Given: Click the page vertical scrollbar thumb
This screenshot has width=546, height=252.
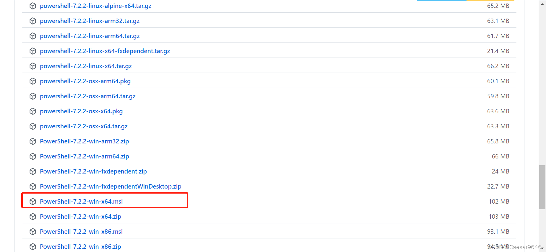Looking at the screenshot, I should click(x=542, y=187).
